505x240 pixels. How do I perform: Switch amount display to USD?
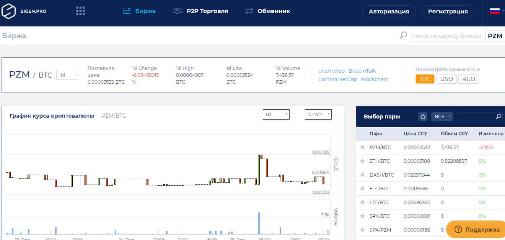tap(446, 79)
